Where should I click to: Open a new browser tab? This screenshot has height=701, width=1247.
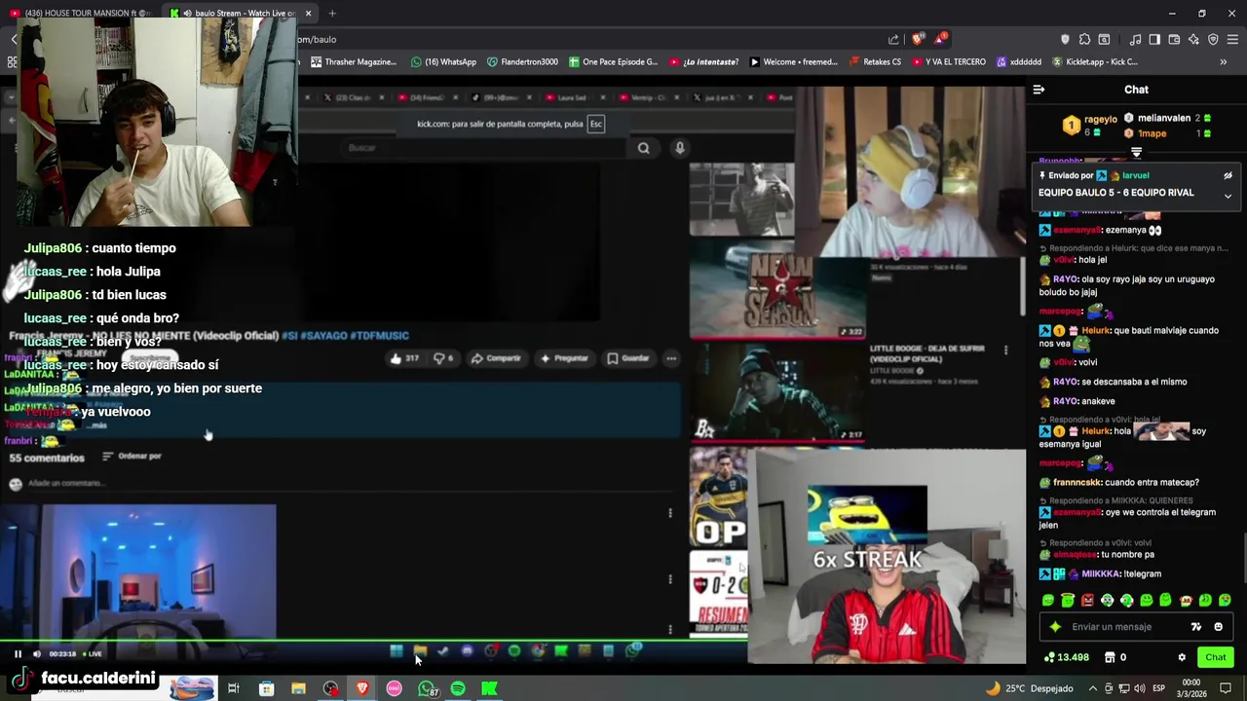pyautogui.click(x=332, y=13)
